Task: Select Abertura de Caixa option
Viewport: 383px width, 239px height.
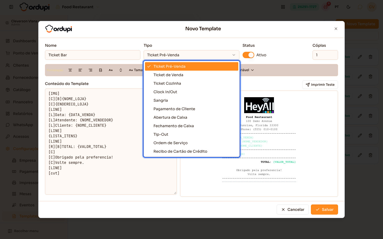Action: pyautogui.click(x=191, y=117)
